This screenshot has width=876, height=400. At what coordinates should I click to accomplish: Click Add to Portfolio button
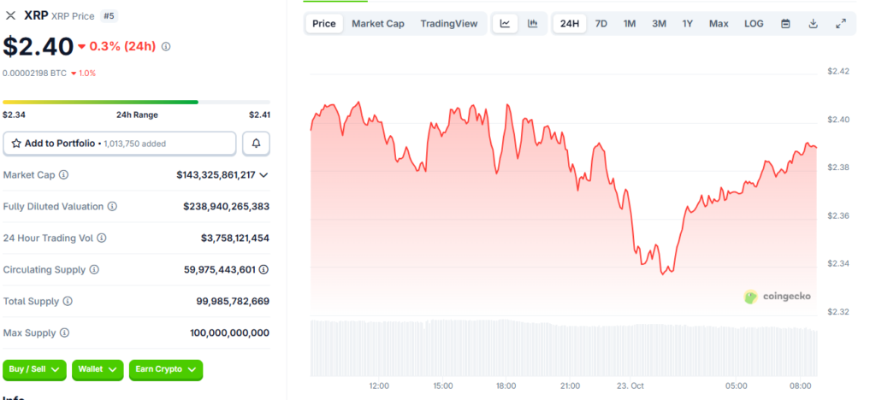tap(119, 144)
